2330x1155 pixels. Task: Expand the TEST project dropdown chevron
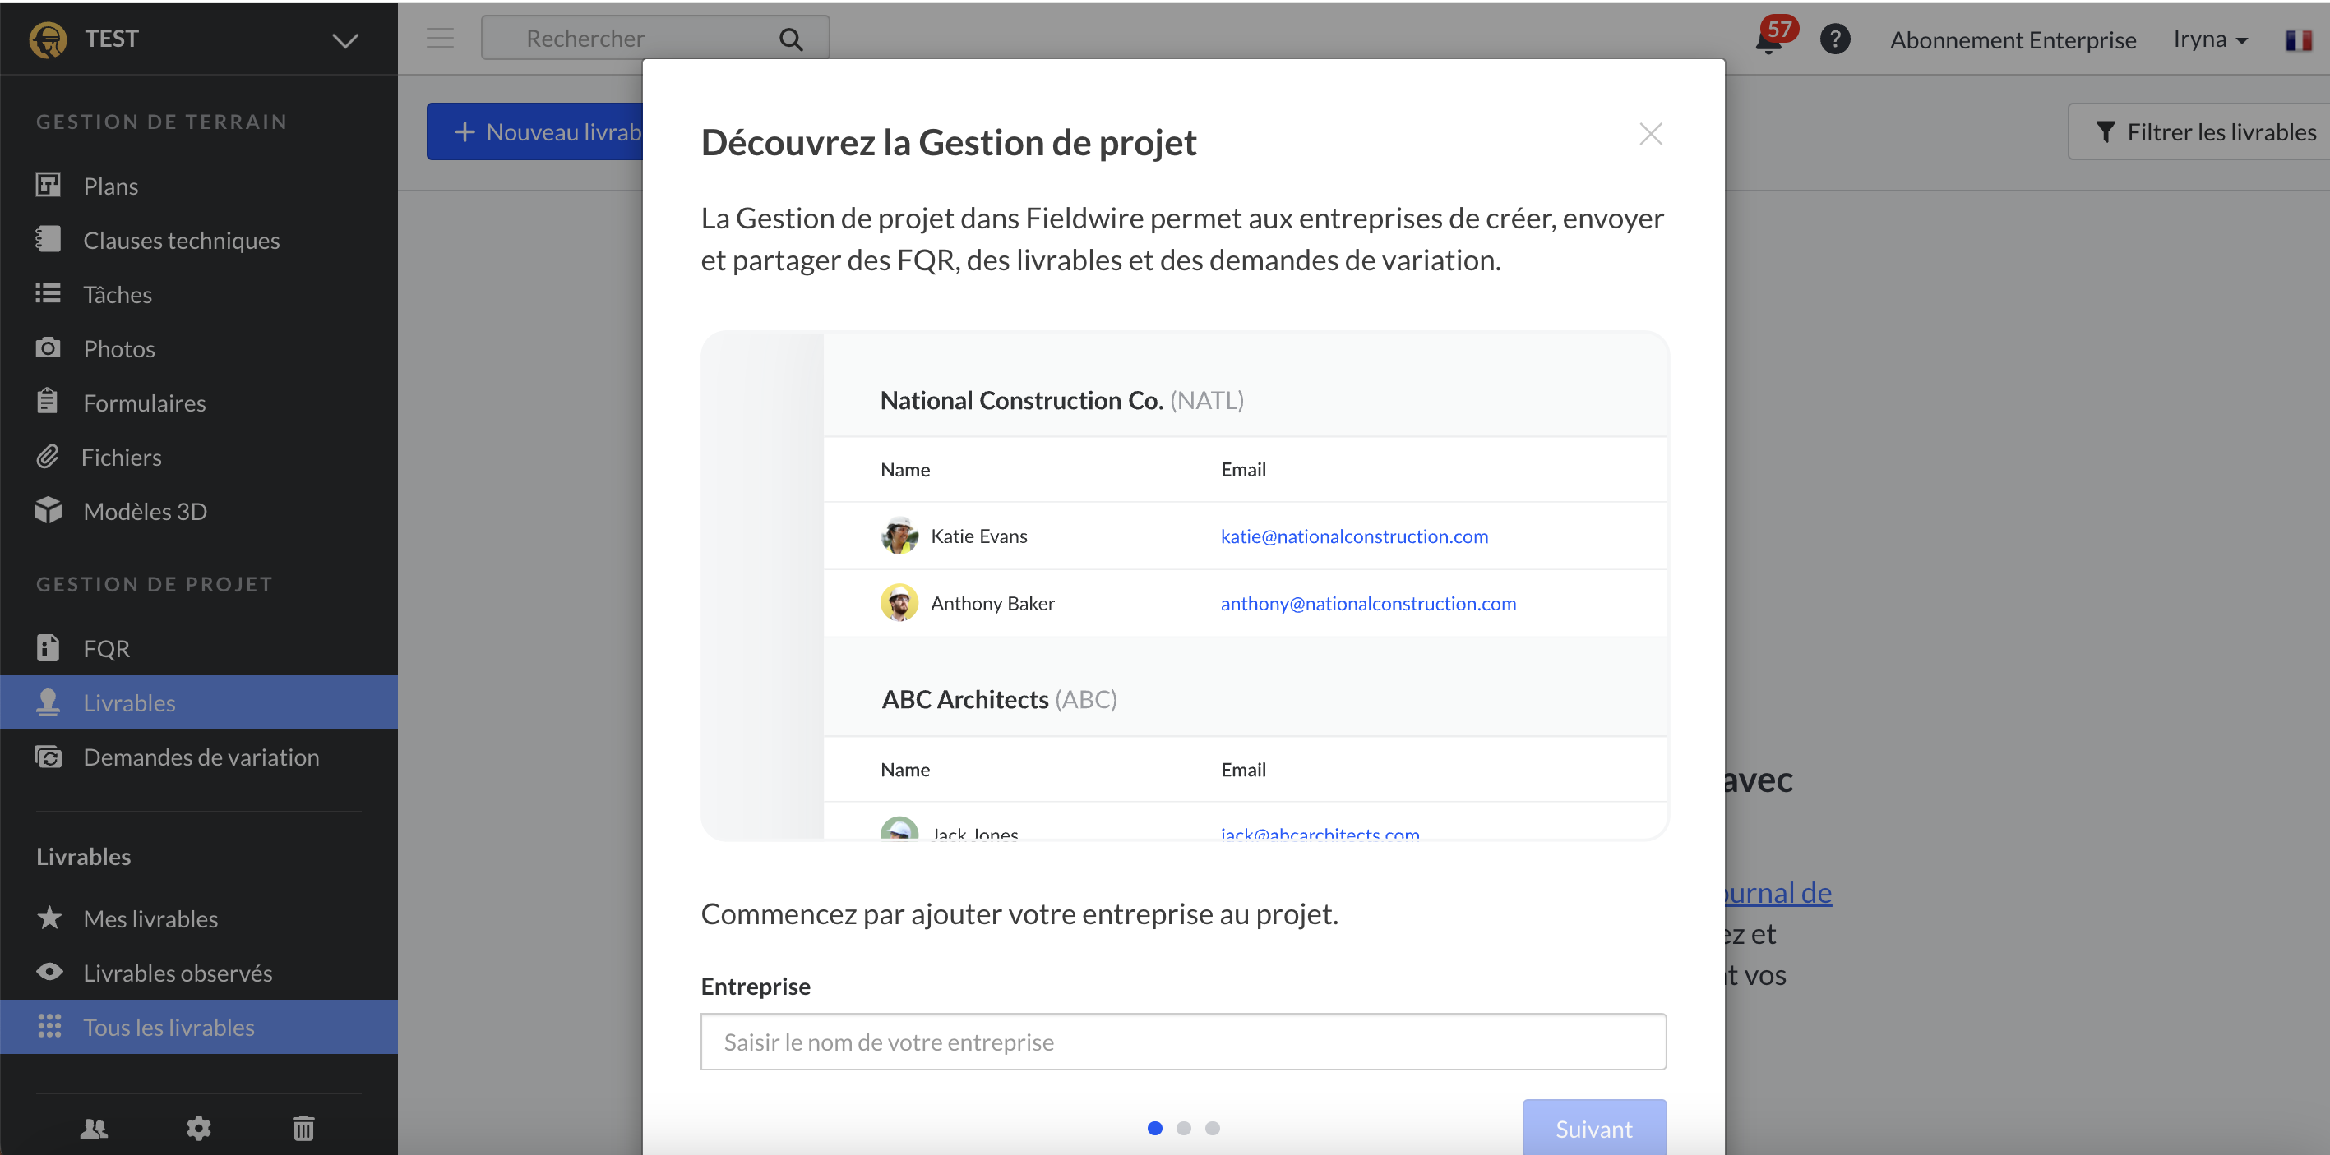coord(344,41)
